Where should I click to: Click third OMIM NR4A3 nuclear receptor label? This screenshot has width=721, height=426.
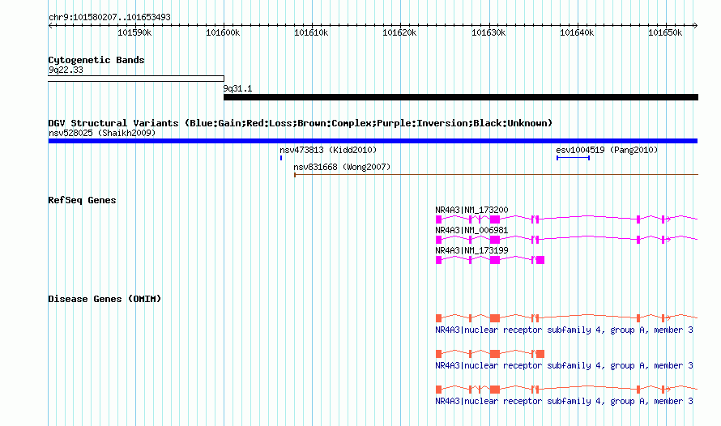click(x=564, y=401)
